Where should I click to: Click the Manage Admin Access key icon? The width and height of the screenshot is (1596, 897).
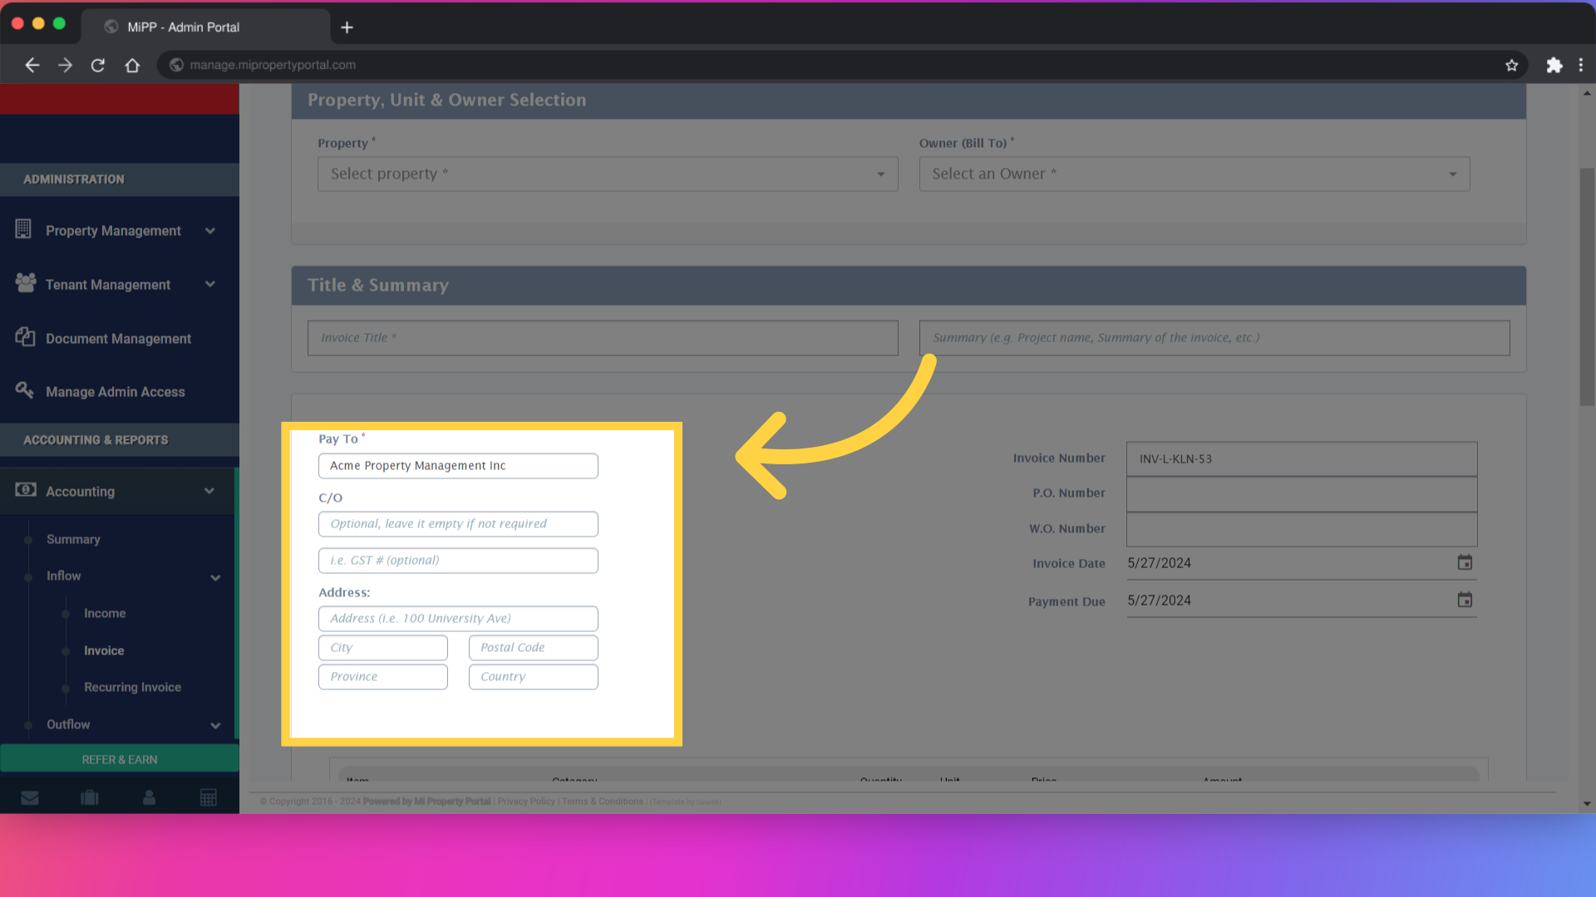[x=24, y=390]
